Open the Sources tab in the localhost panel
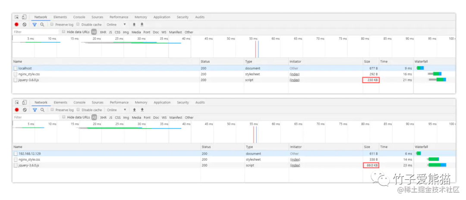 coord(97,17)
